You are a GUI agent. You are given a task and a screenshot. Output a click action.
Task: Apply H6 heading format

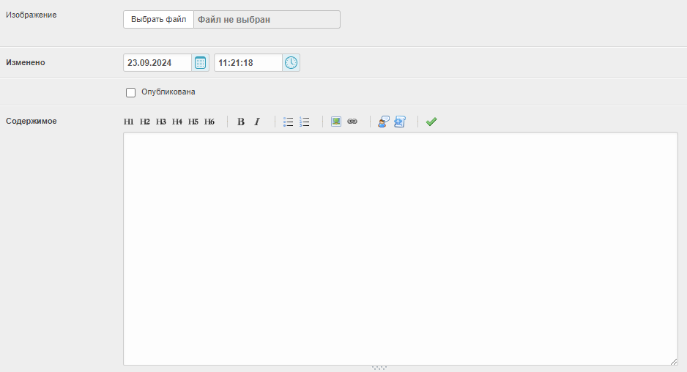pyautogui.click(x=209, y=122)
